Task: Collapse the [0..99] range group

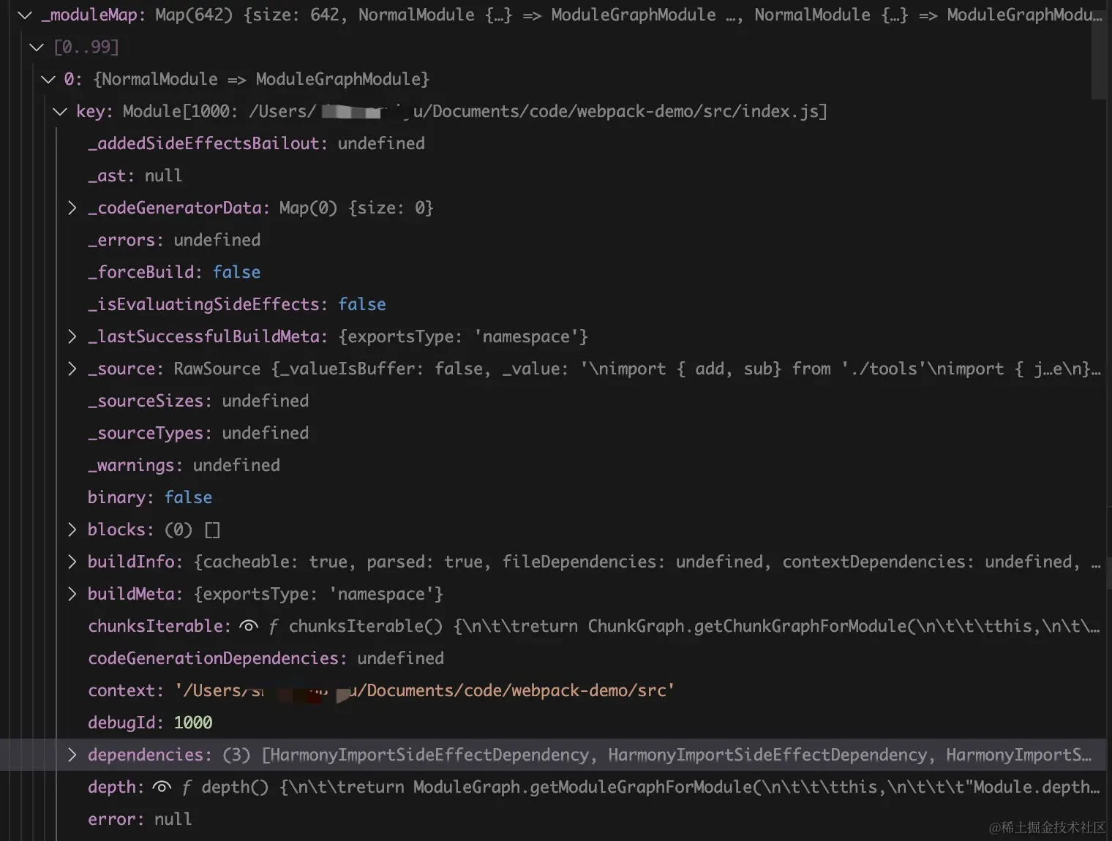Action: point(37,47)
